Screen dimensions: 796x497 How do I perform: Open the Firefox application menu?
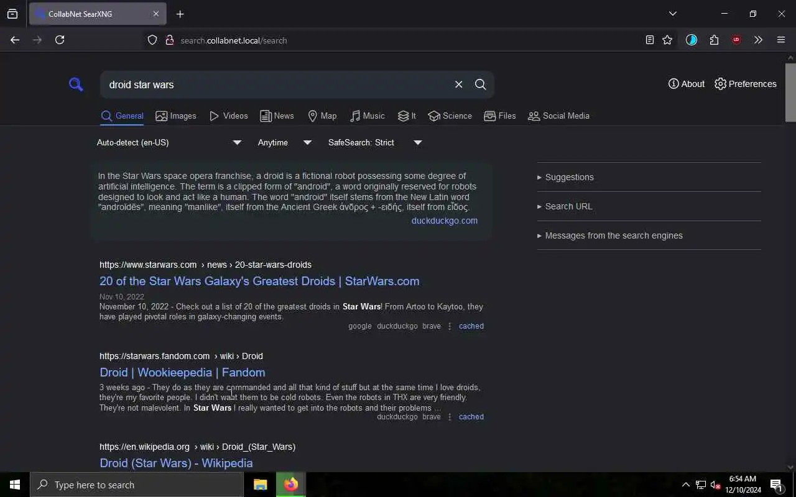point(781,40)
